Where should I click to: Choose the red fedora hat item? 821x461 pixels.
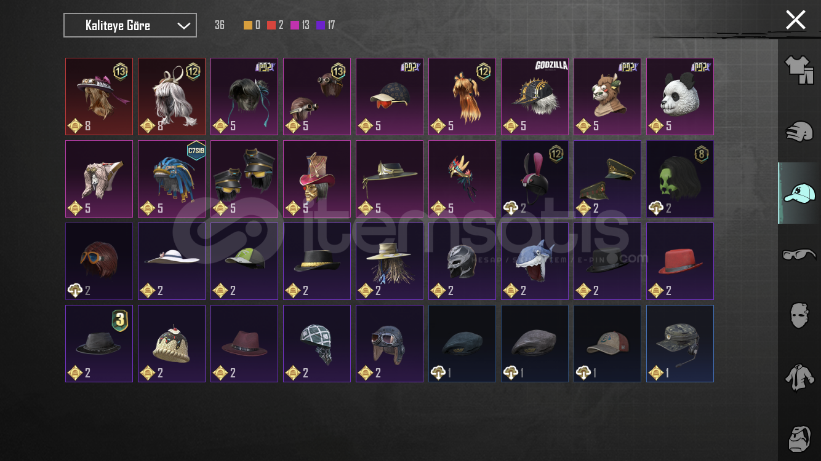tap(680, 261)
